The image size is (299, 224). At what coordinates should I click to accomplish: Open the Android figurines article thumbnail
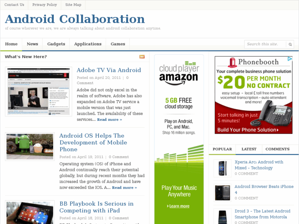click(x=30, y=146)
